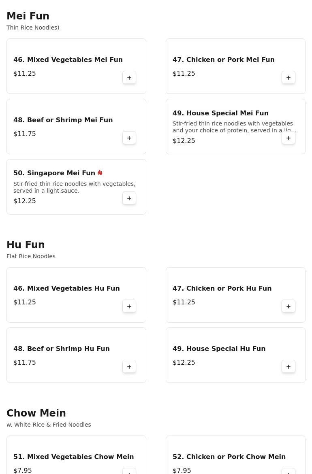Image resolution: width=312 pixels, height=474 pixels.
Task: Add Chicken or Pork Hu Fun
Action: tap(288, 306)
